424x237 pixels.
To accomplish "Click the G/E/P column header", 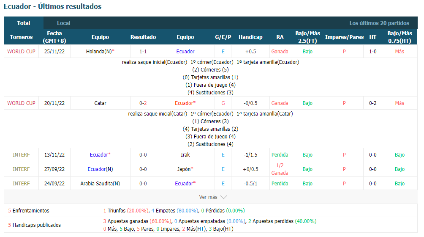I will (x=223, y=37).
